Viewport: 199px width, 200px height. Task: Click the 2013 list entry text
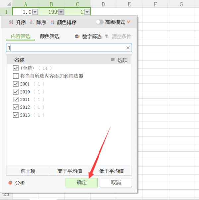tap(25, 115)
